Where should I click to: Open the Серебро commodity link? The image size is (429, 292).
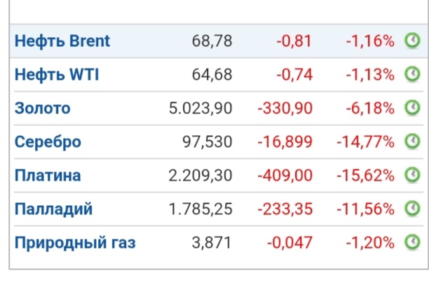click(48, 142)
